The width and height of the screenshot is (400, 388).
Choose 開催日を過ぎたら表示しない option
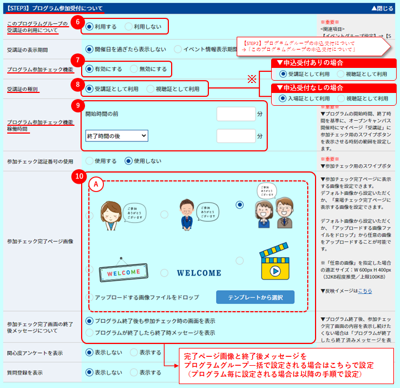pyautogui.click(x=89, y=49)
